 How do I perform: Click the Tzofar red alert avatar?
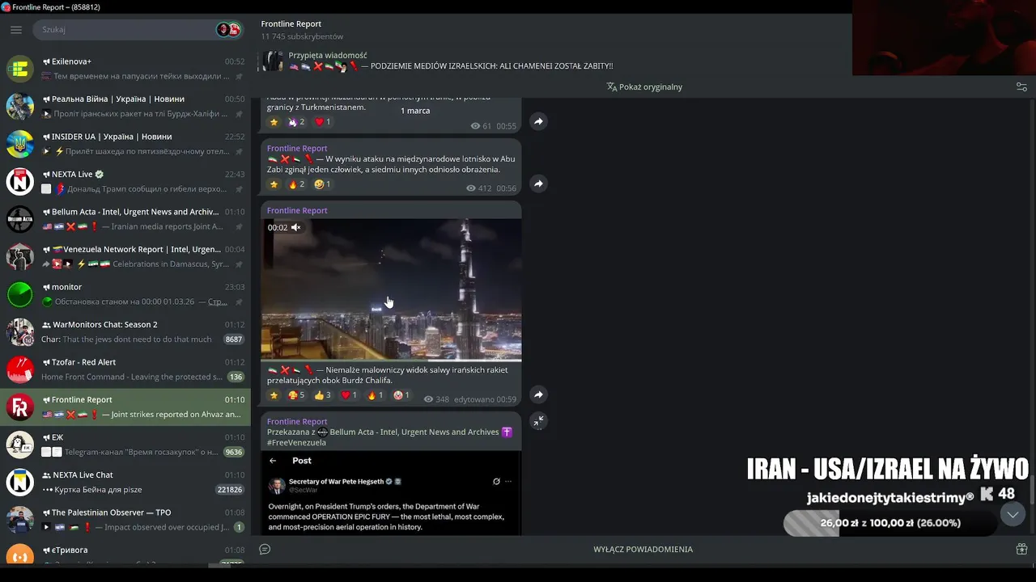(19, 369)
